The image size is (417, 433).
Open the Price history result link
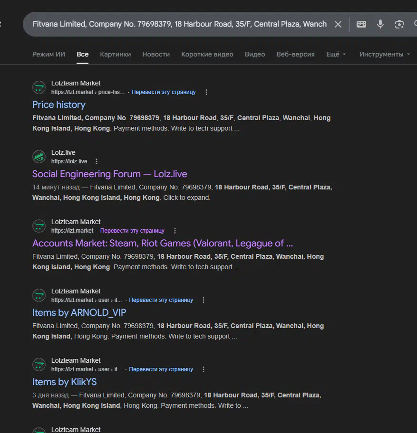point(59,105)
